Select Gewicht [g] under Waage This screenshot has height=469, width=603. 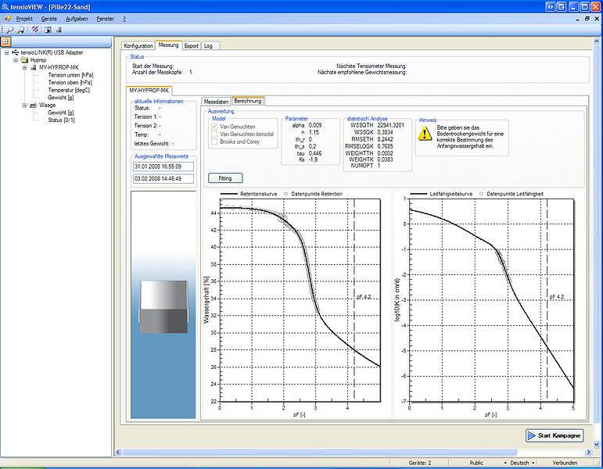pyautogui.click(x=61, y=113)
